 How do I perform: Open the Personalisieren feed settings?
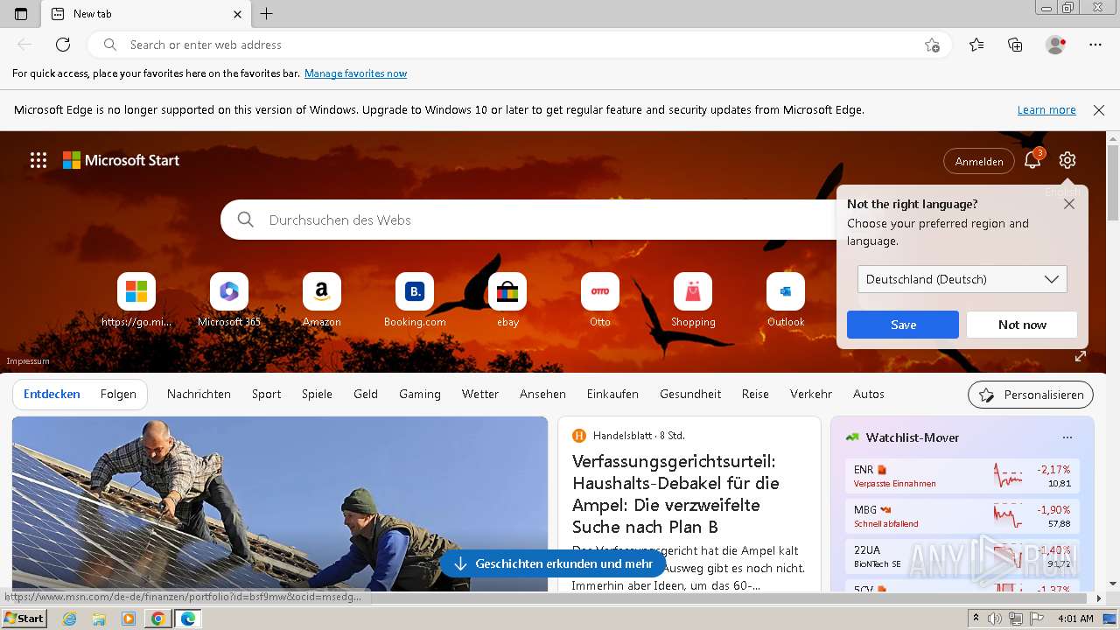(1031, 395)
